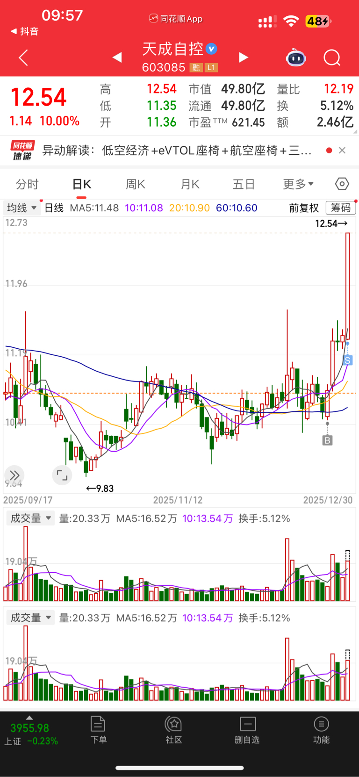This screenshot has width=359, height=777.
Task: Return to 抖音 app via back link
Action: pyautogui.click(x=24, y=31)
